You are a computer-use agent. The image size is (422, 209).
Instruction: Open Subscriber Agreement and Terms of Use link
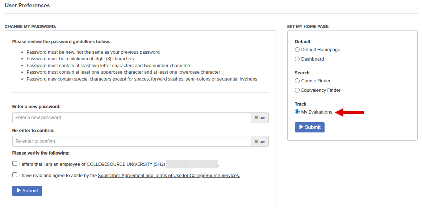click(x=169, y=176)
